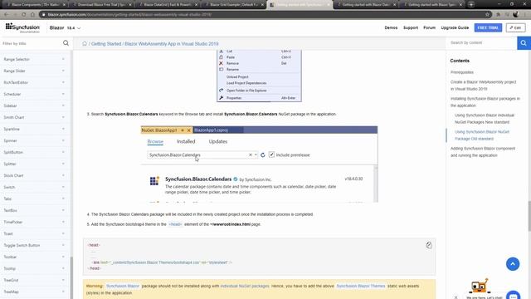Open the TimePicker sidebar item
This screenshot has height=299, width=531.
click(34, 222)
